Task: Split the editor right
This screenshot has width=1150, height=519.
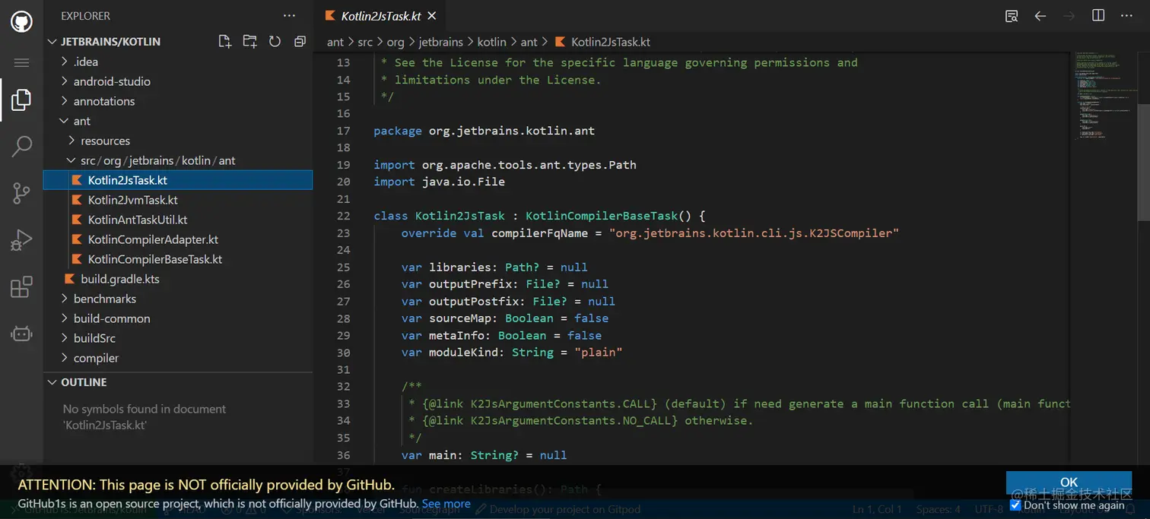Action: 1098,16
